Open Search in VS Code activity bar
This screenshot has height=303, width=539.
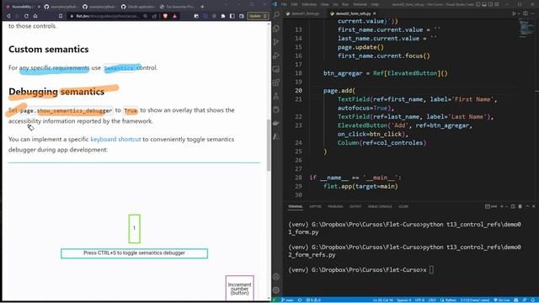276,14
